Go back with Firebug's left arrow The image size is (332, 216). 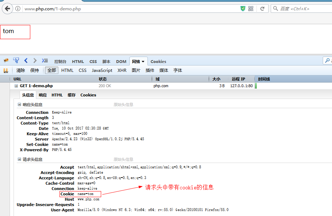tap(26, 61)
